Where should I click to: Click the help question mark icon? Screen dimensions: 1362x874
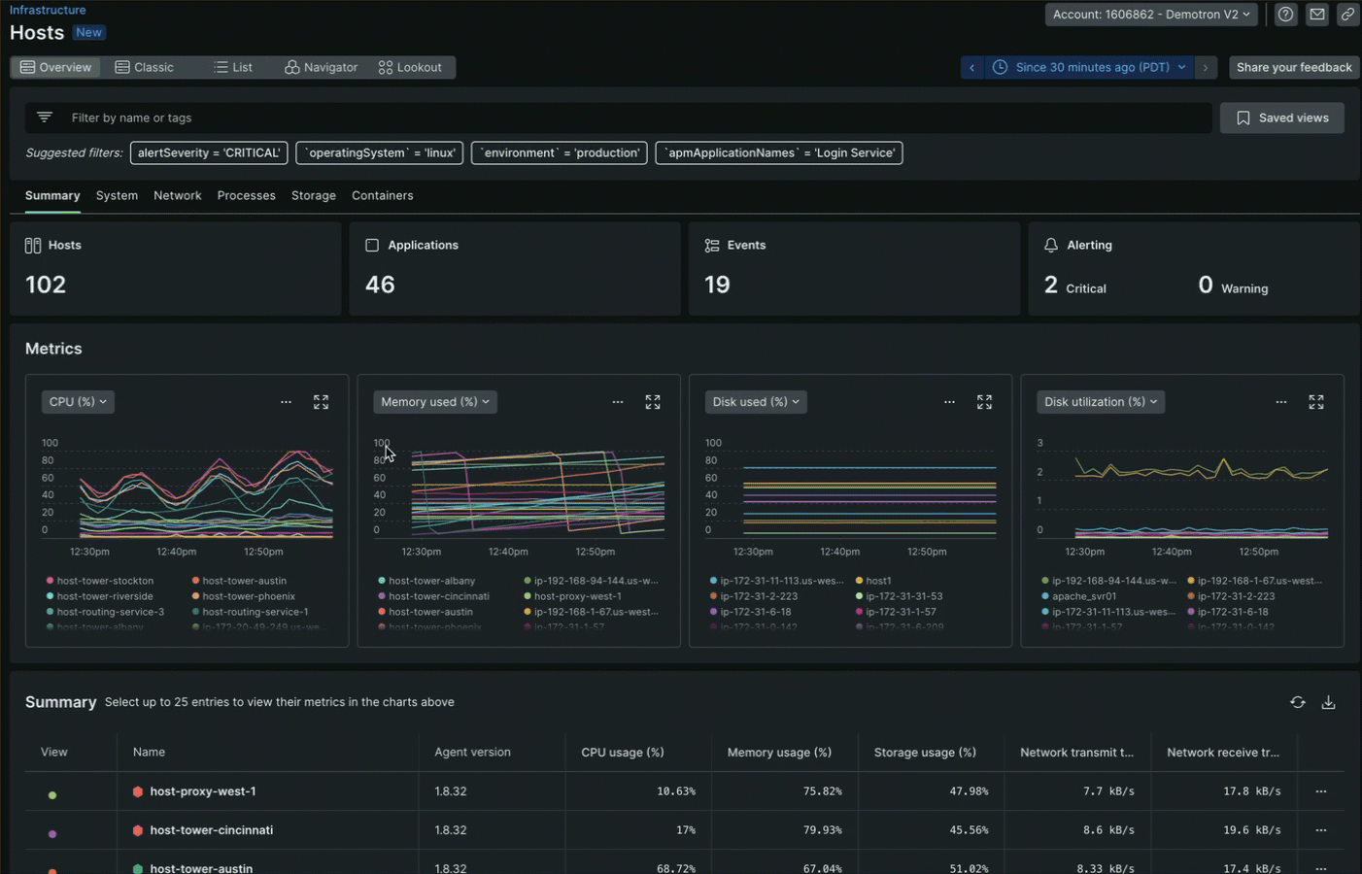pyautogui.click(x=1285, y=15)
